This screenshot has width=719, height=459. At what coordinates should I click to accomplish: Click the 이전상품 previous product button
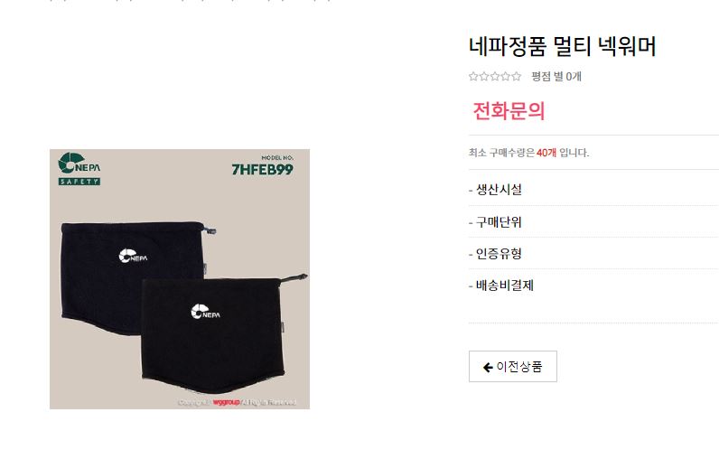click(513, 366)
